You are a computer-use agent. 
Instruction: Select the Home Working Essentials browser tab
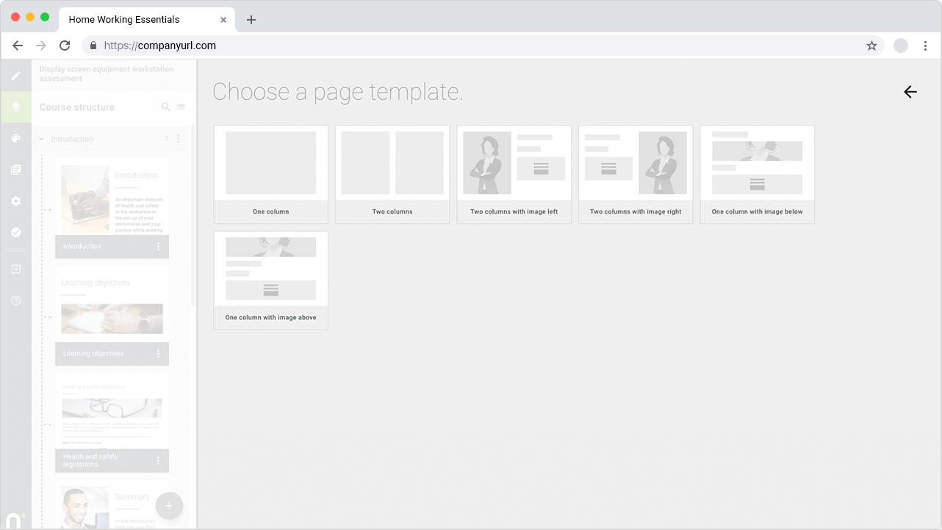coord(136,20)
